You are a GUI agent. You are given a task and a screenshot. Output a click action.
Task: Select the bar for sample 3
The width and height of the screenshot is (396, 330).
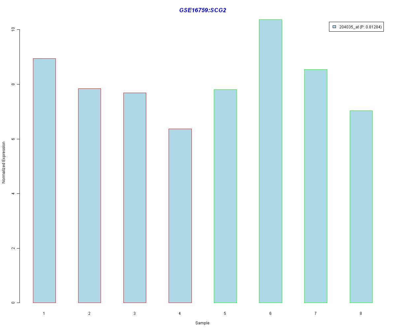(x=135, y=198)
